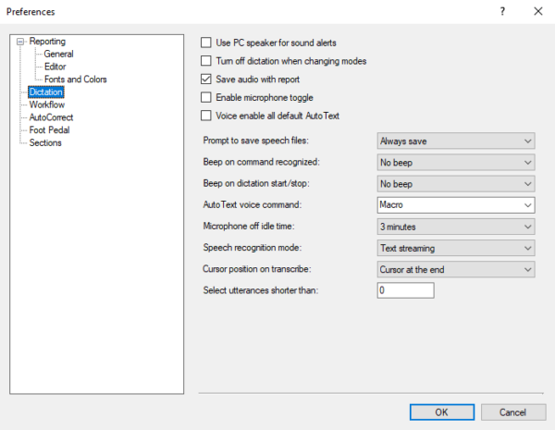Open Speech recognition mode dropdown
Viewport: 555px width, 430px height.
[x=456, y=248]
